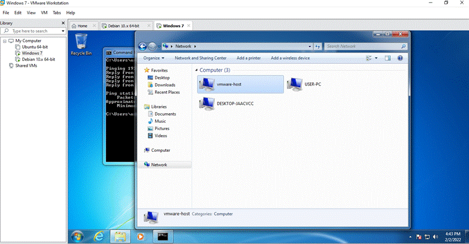The width and height of the screenshot is (469, 244).
Task: Click the refresh icon beside address bar
Action: click(x=317, y=46)
